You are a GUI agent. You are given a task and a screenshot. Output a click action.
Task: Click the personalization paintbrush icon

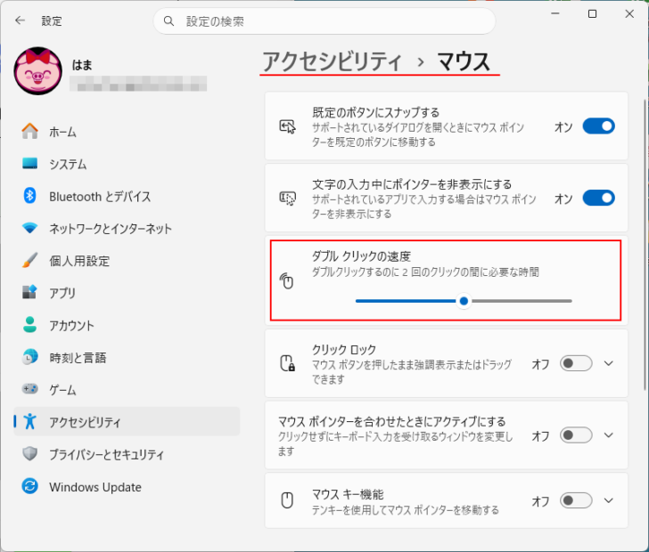pyautogui.click(x=29, y=260)
